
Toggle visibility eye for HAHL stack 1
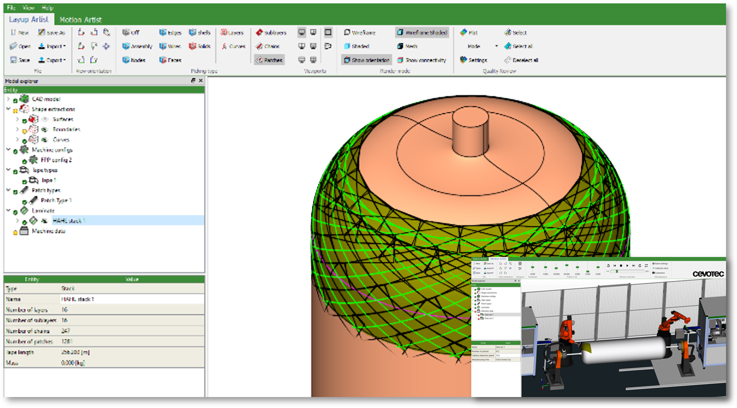coord(45,221)
